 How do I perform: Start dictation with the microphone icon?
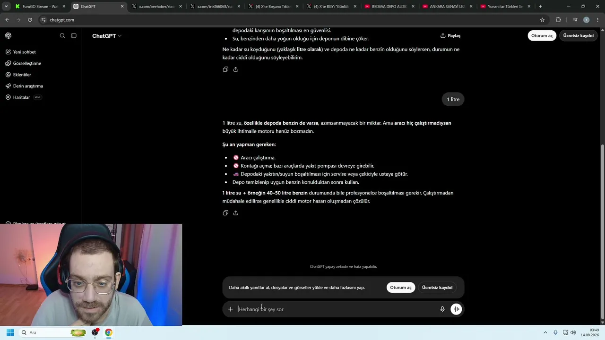click(442, 309)
